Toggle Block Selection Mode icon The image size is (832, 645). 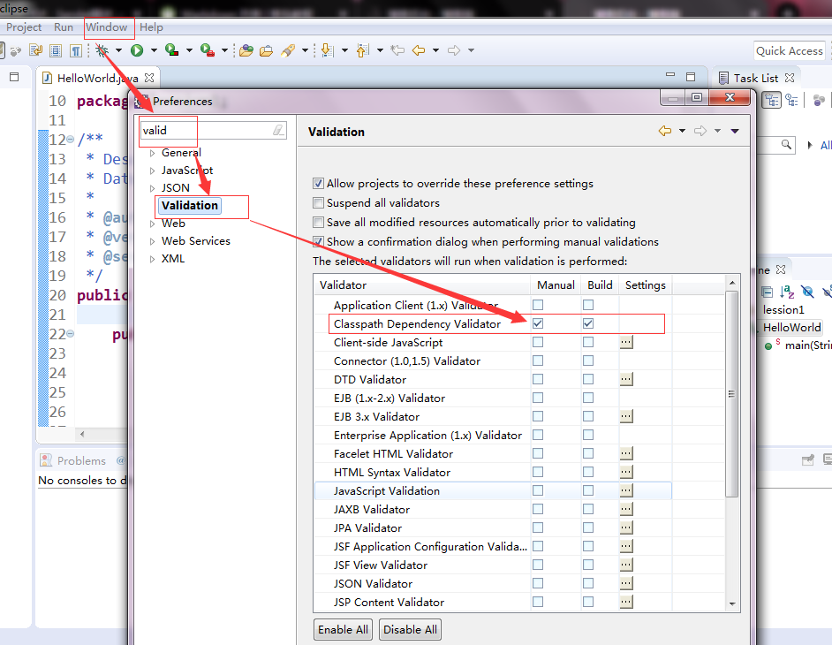(x=55, y=51)
